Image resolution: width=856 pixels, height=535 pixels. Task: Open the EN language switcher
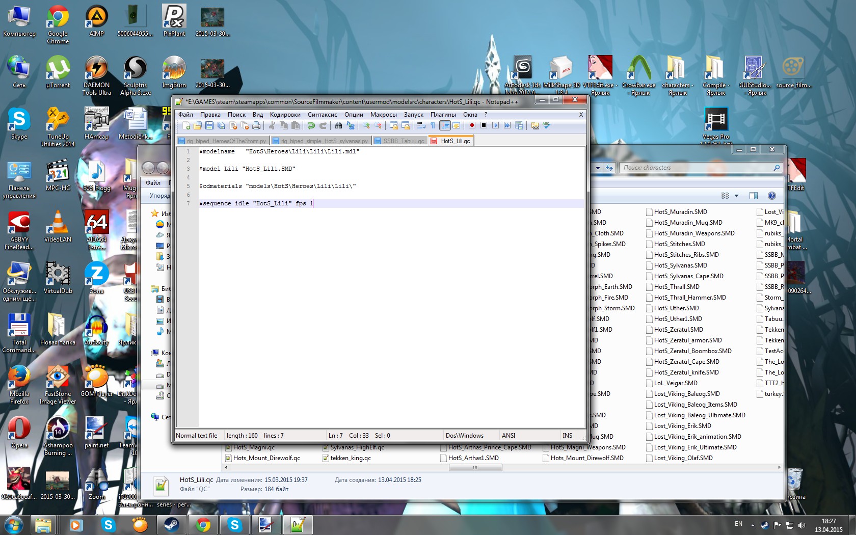(738, 524)
